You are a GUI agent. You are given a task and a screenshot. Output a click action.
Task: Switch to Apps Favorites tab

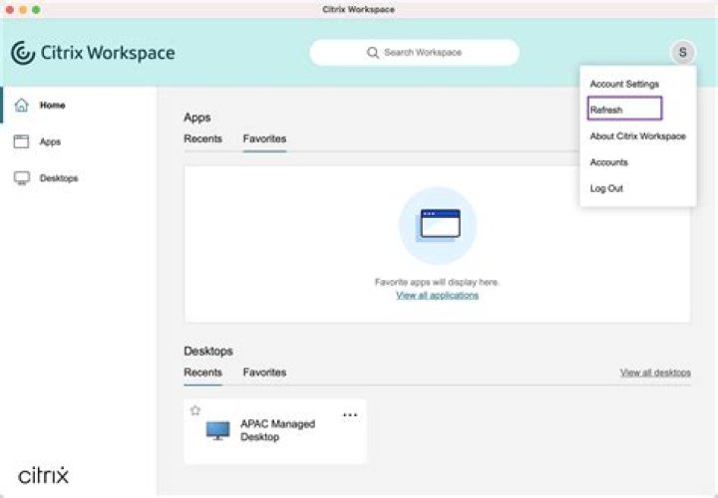(264, 139)
